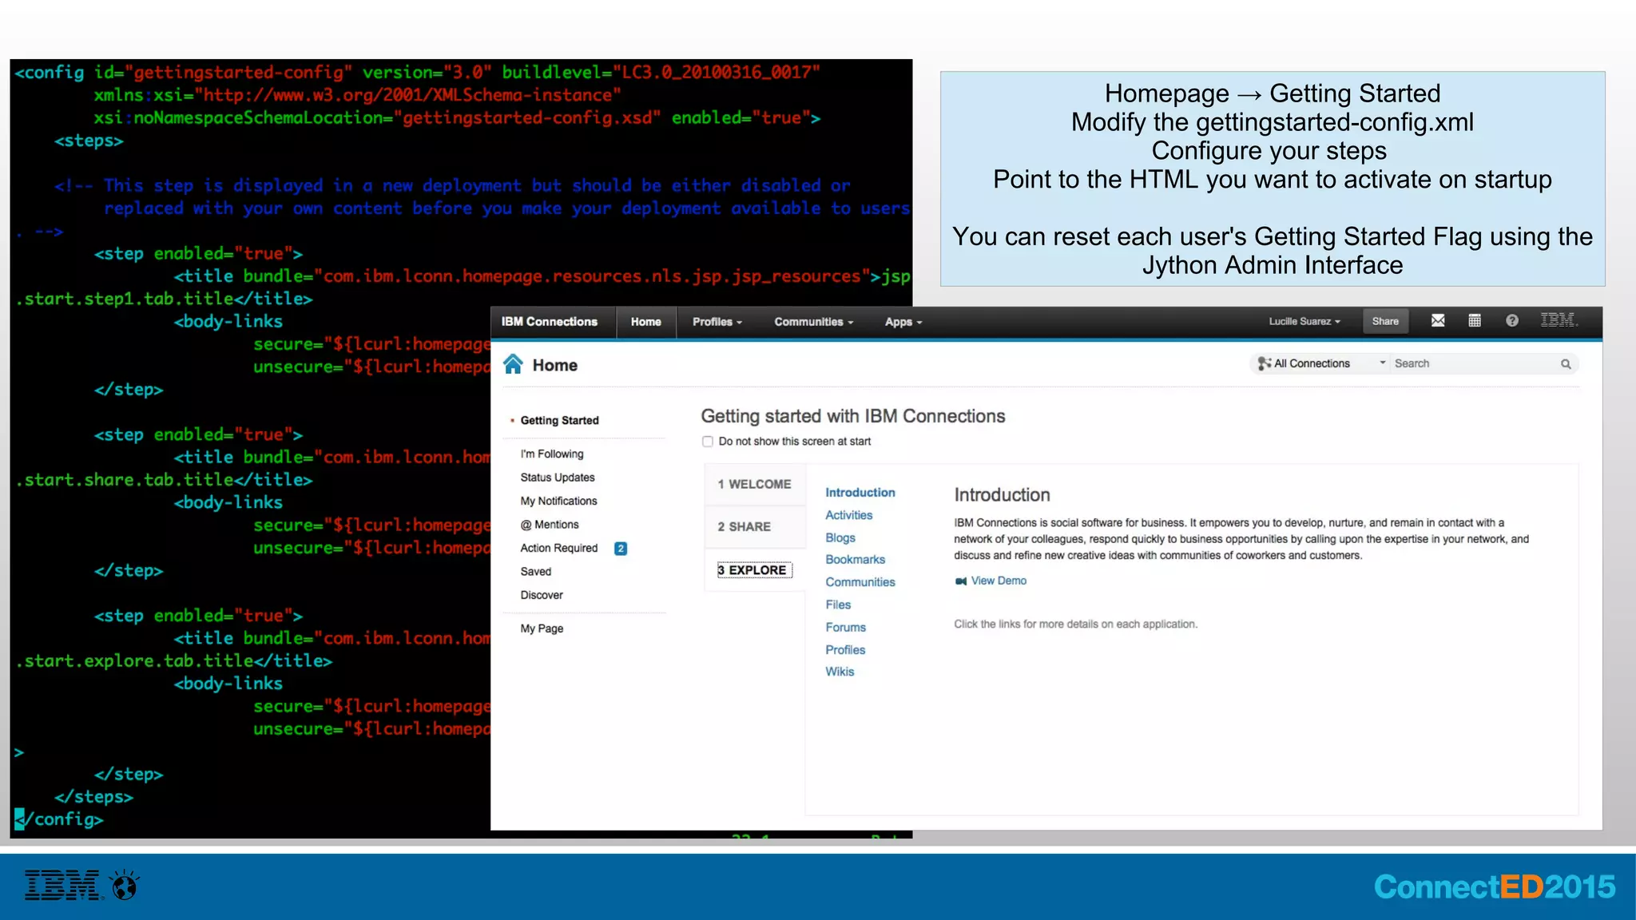1636x920 pixels.
Task: Select Status Updates in sidebar
Action: pos(558,478)
